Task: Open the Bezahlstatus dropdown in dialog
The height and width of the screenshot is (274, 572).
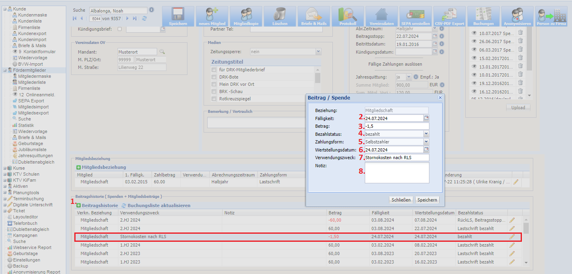Action: pyautogui.click(x=426, y=134)
